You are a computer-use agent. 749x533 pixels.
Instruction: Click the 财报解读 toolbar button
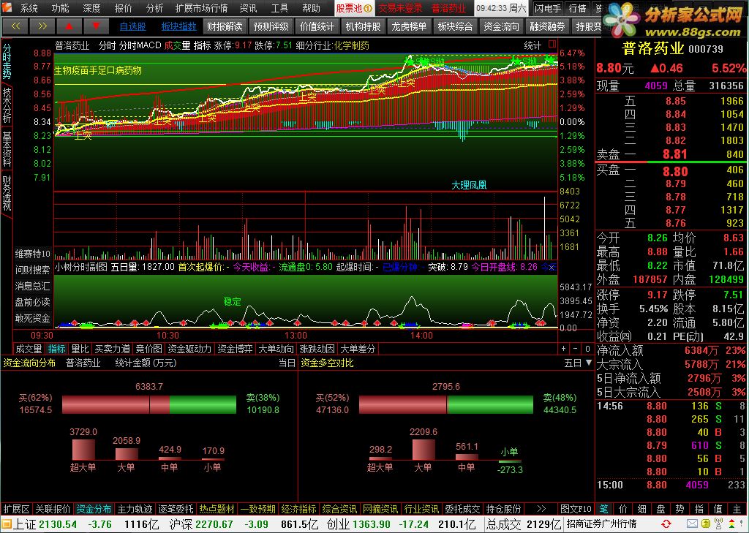point(225,26)
